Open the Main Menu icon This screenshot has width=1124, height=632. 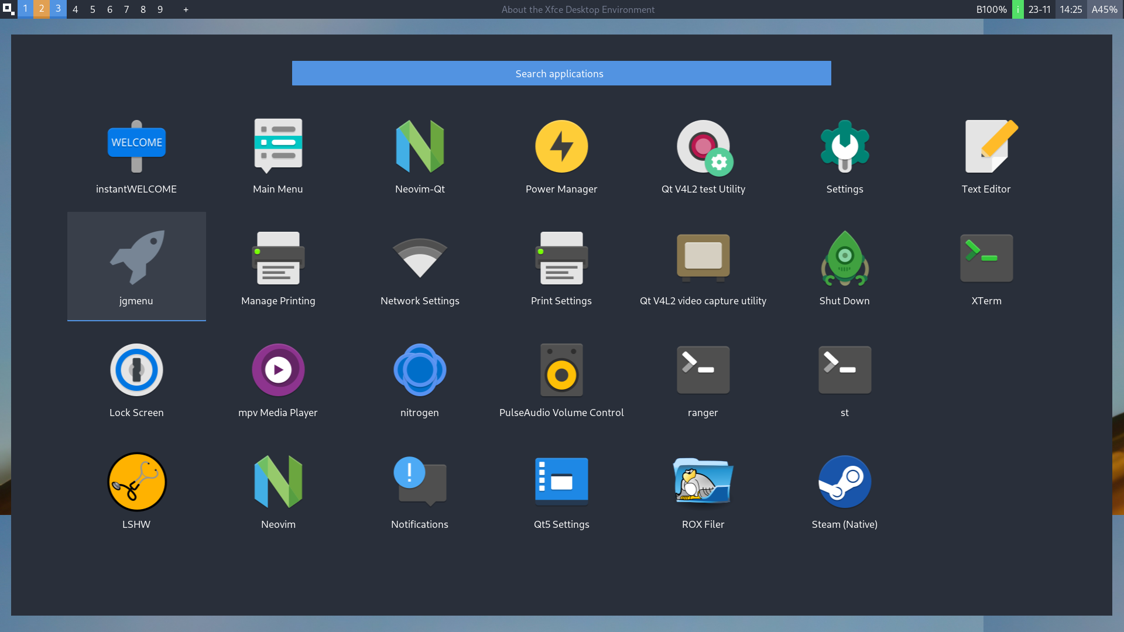click(278, 146)
